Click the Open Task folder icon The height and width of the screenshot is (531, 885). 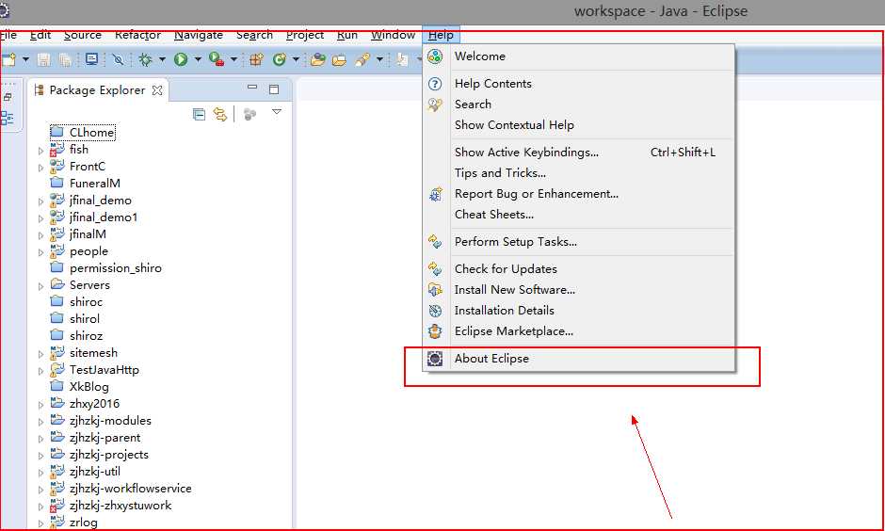click(339, 59)
